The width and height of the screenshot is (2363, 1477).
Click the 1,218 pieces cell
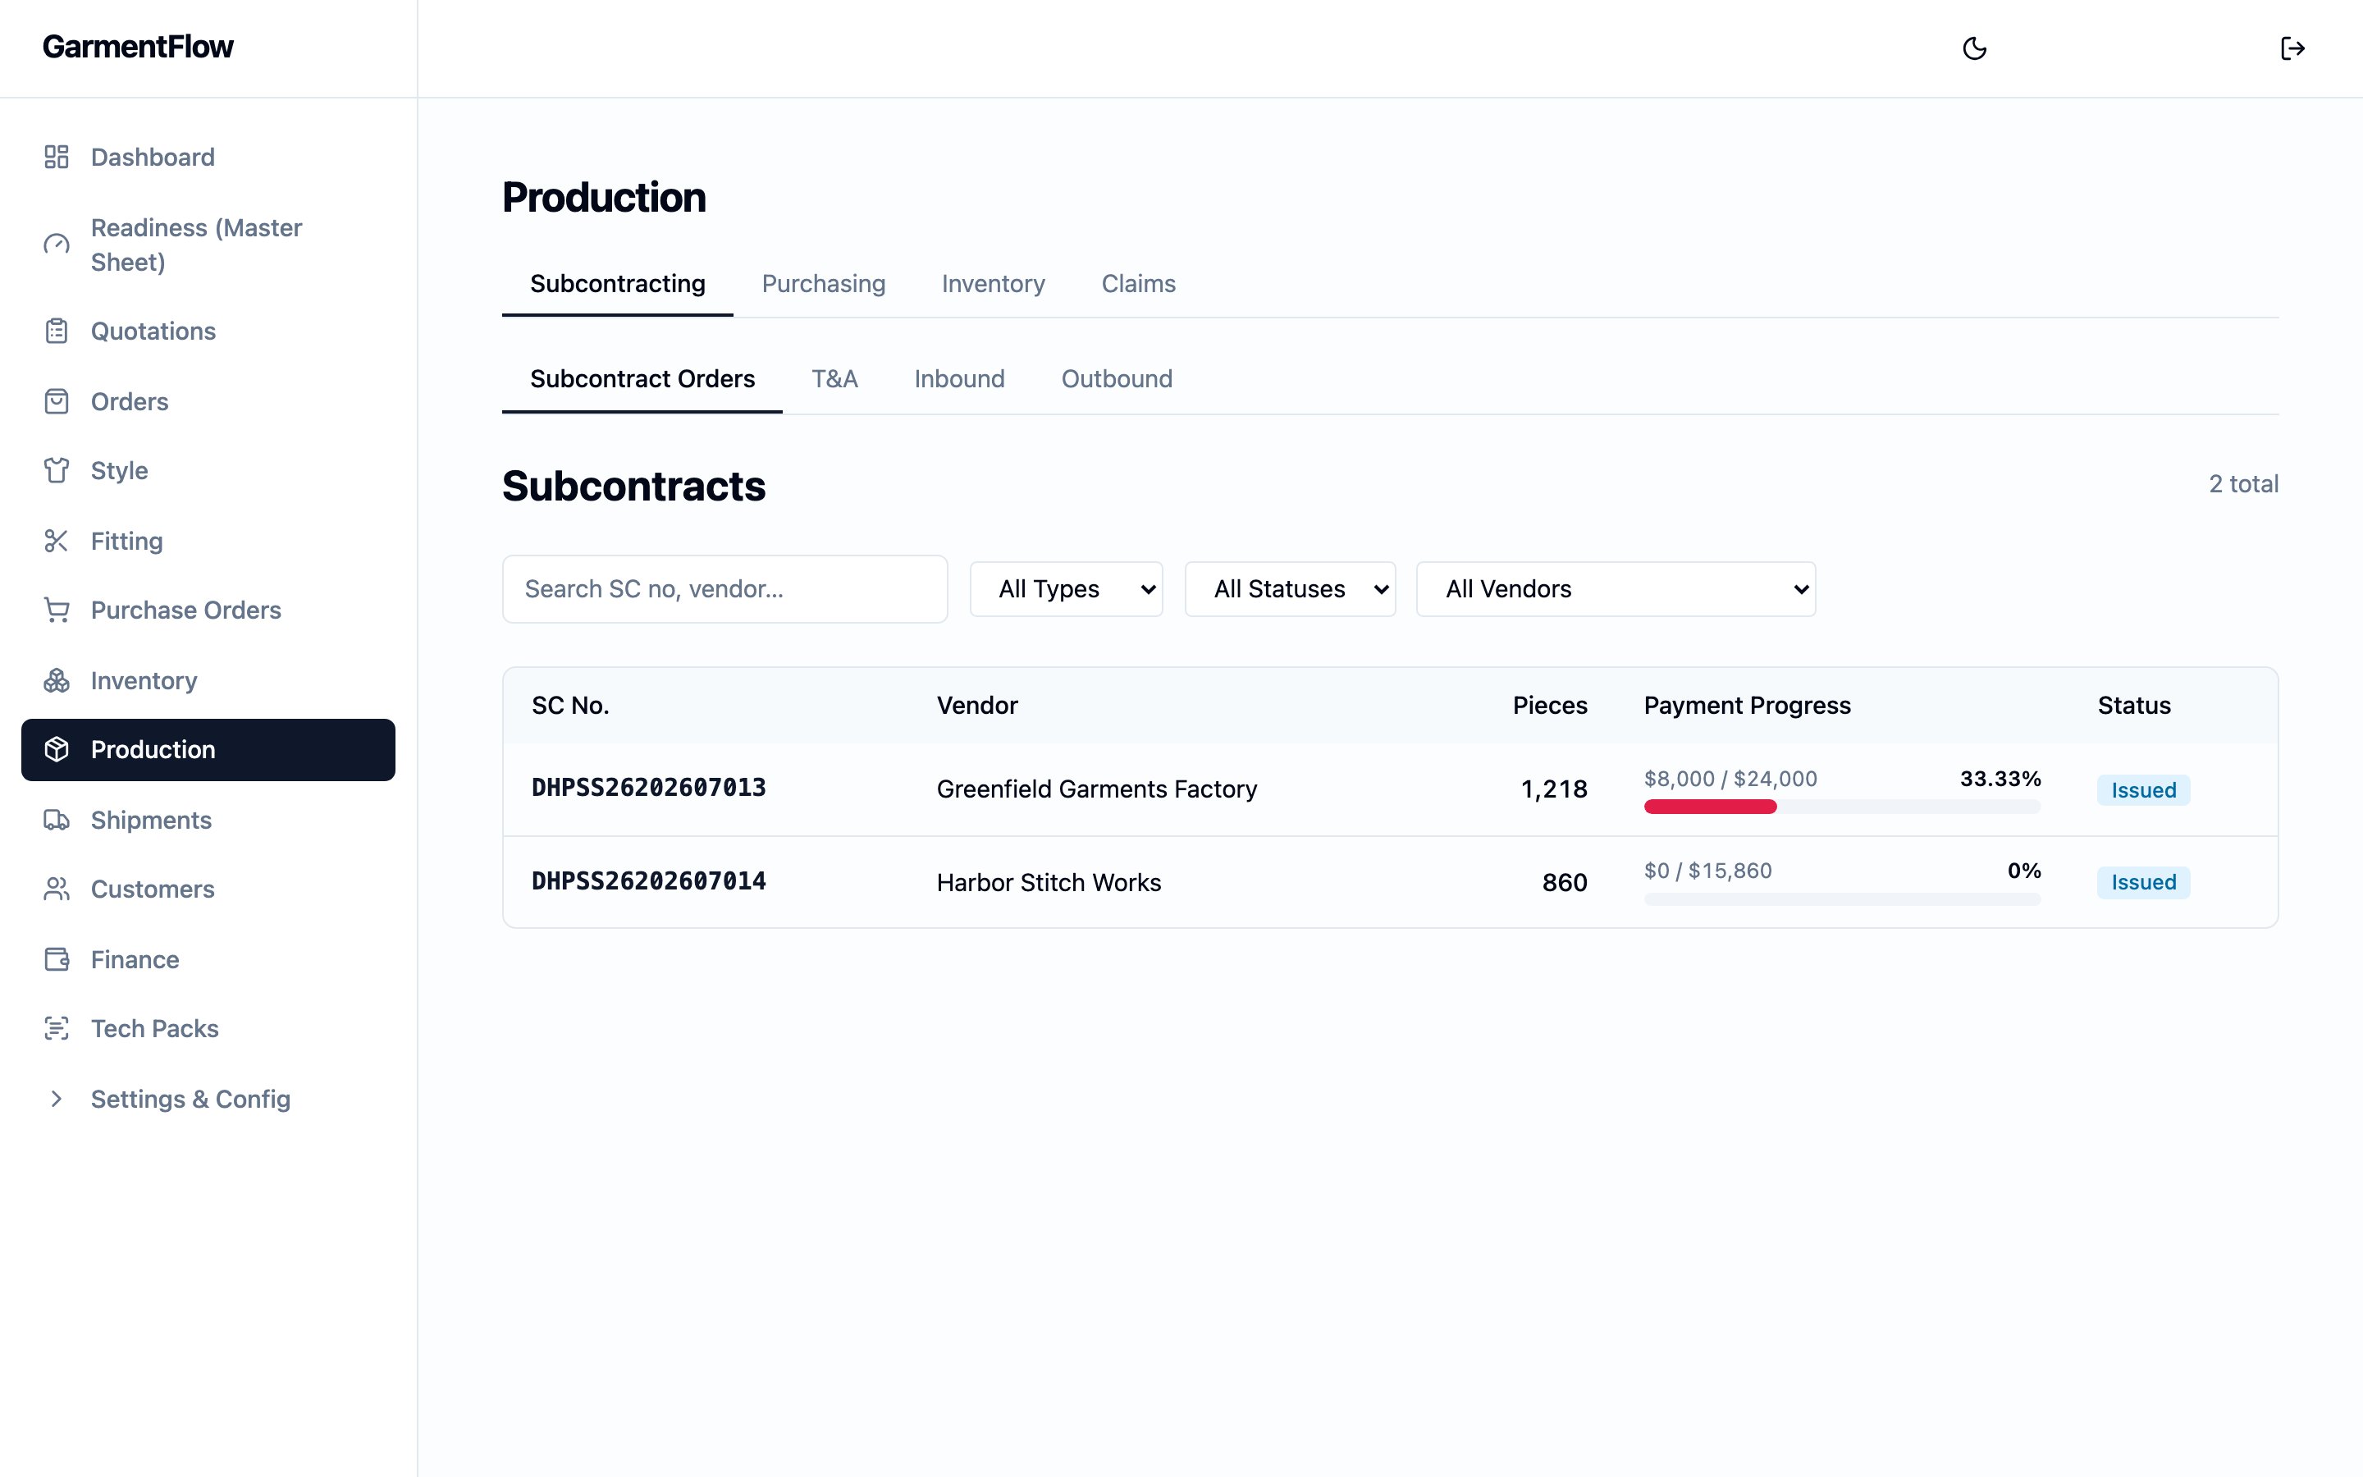coord(1553,789)
